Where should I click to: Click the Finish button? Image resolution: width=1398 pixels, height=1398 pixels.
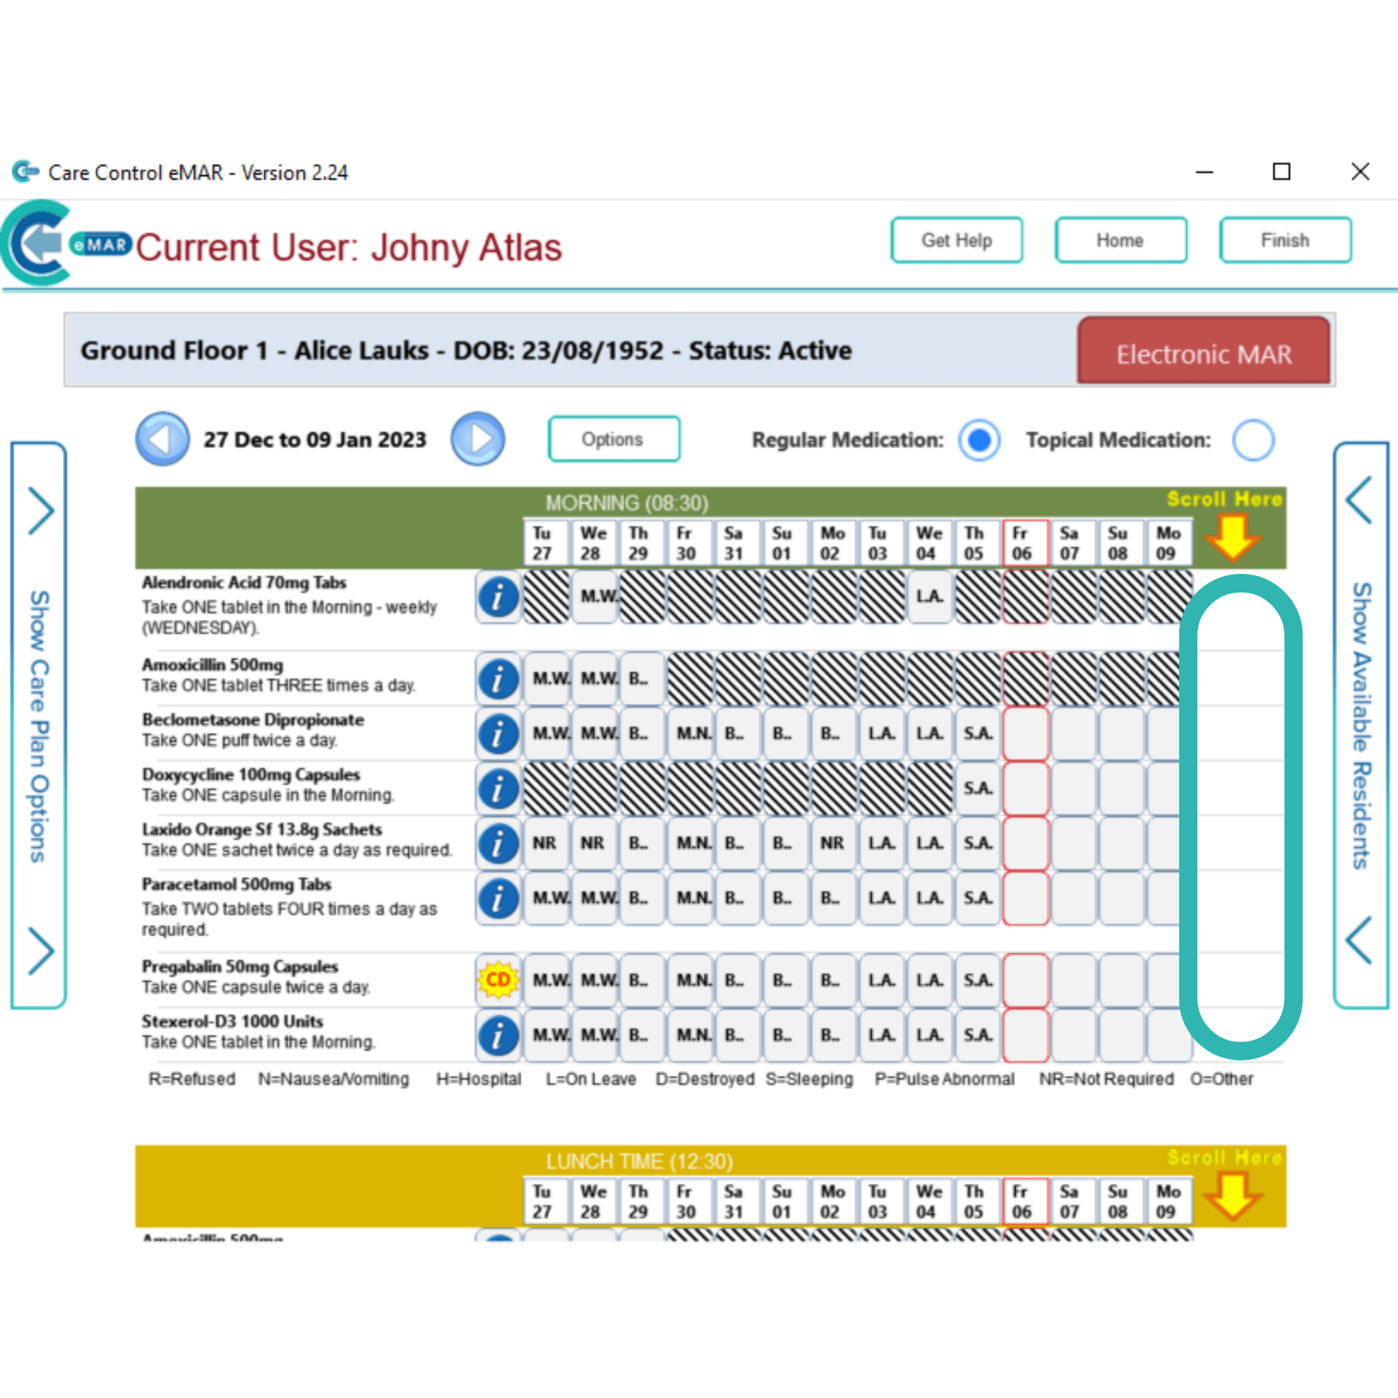click(x=1285, y=240)
